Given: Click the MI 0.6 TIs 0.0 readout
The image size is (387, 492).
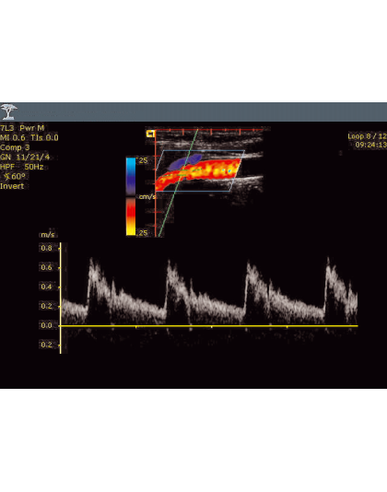Looking at the screenshot, I should coord(29,137).
